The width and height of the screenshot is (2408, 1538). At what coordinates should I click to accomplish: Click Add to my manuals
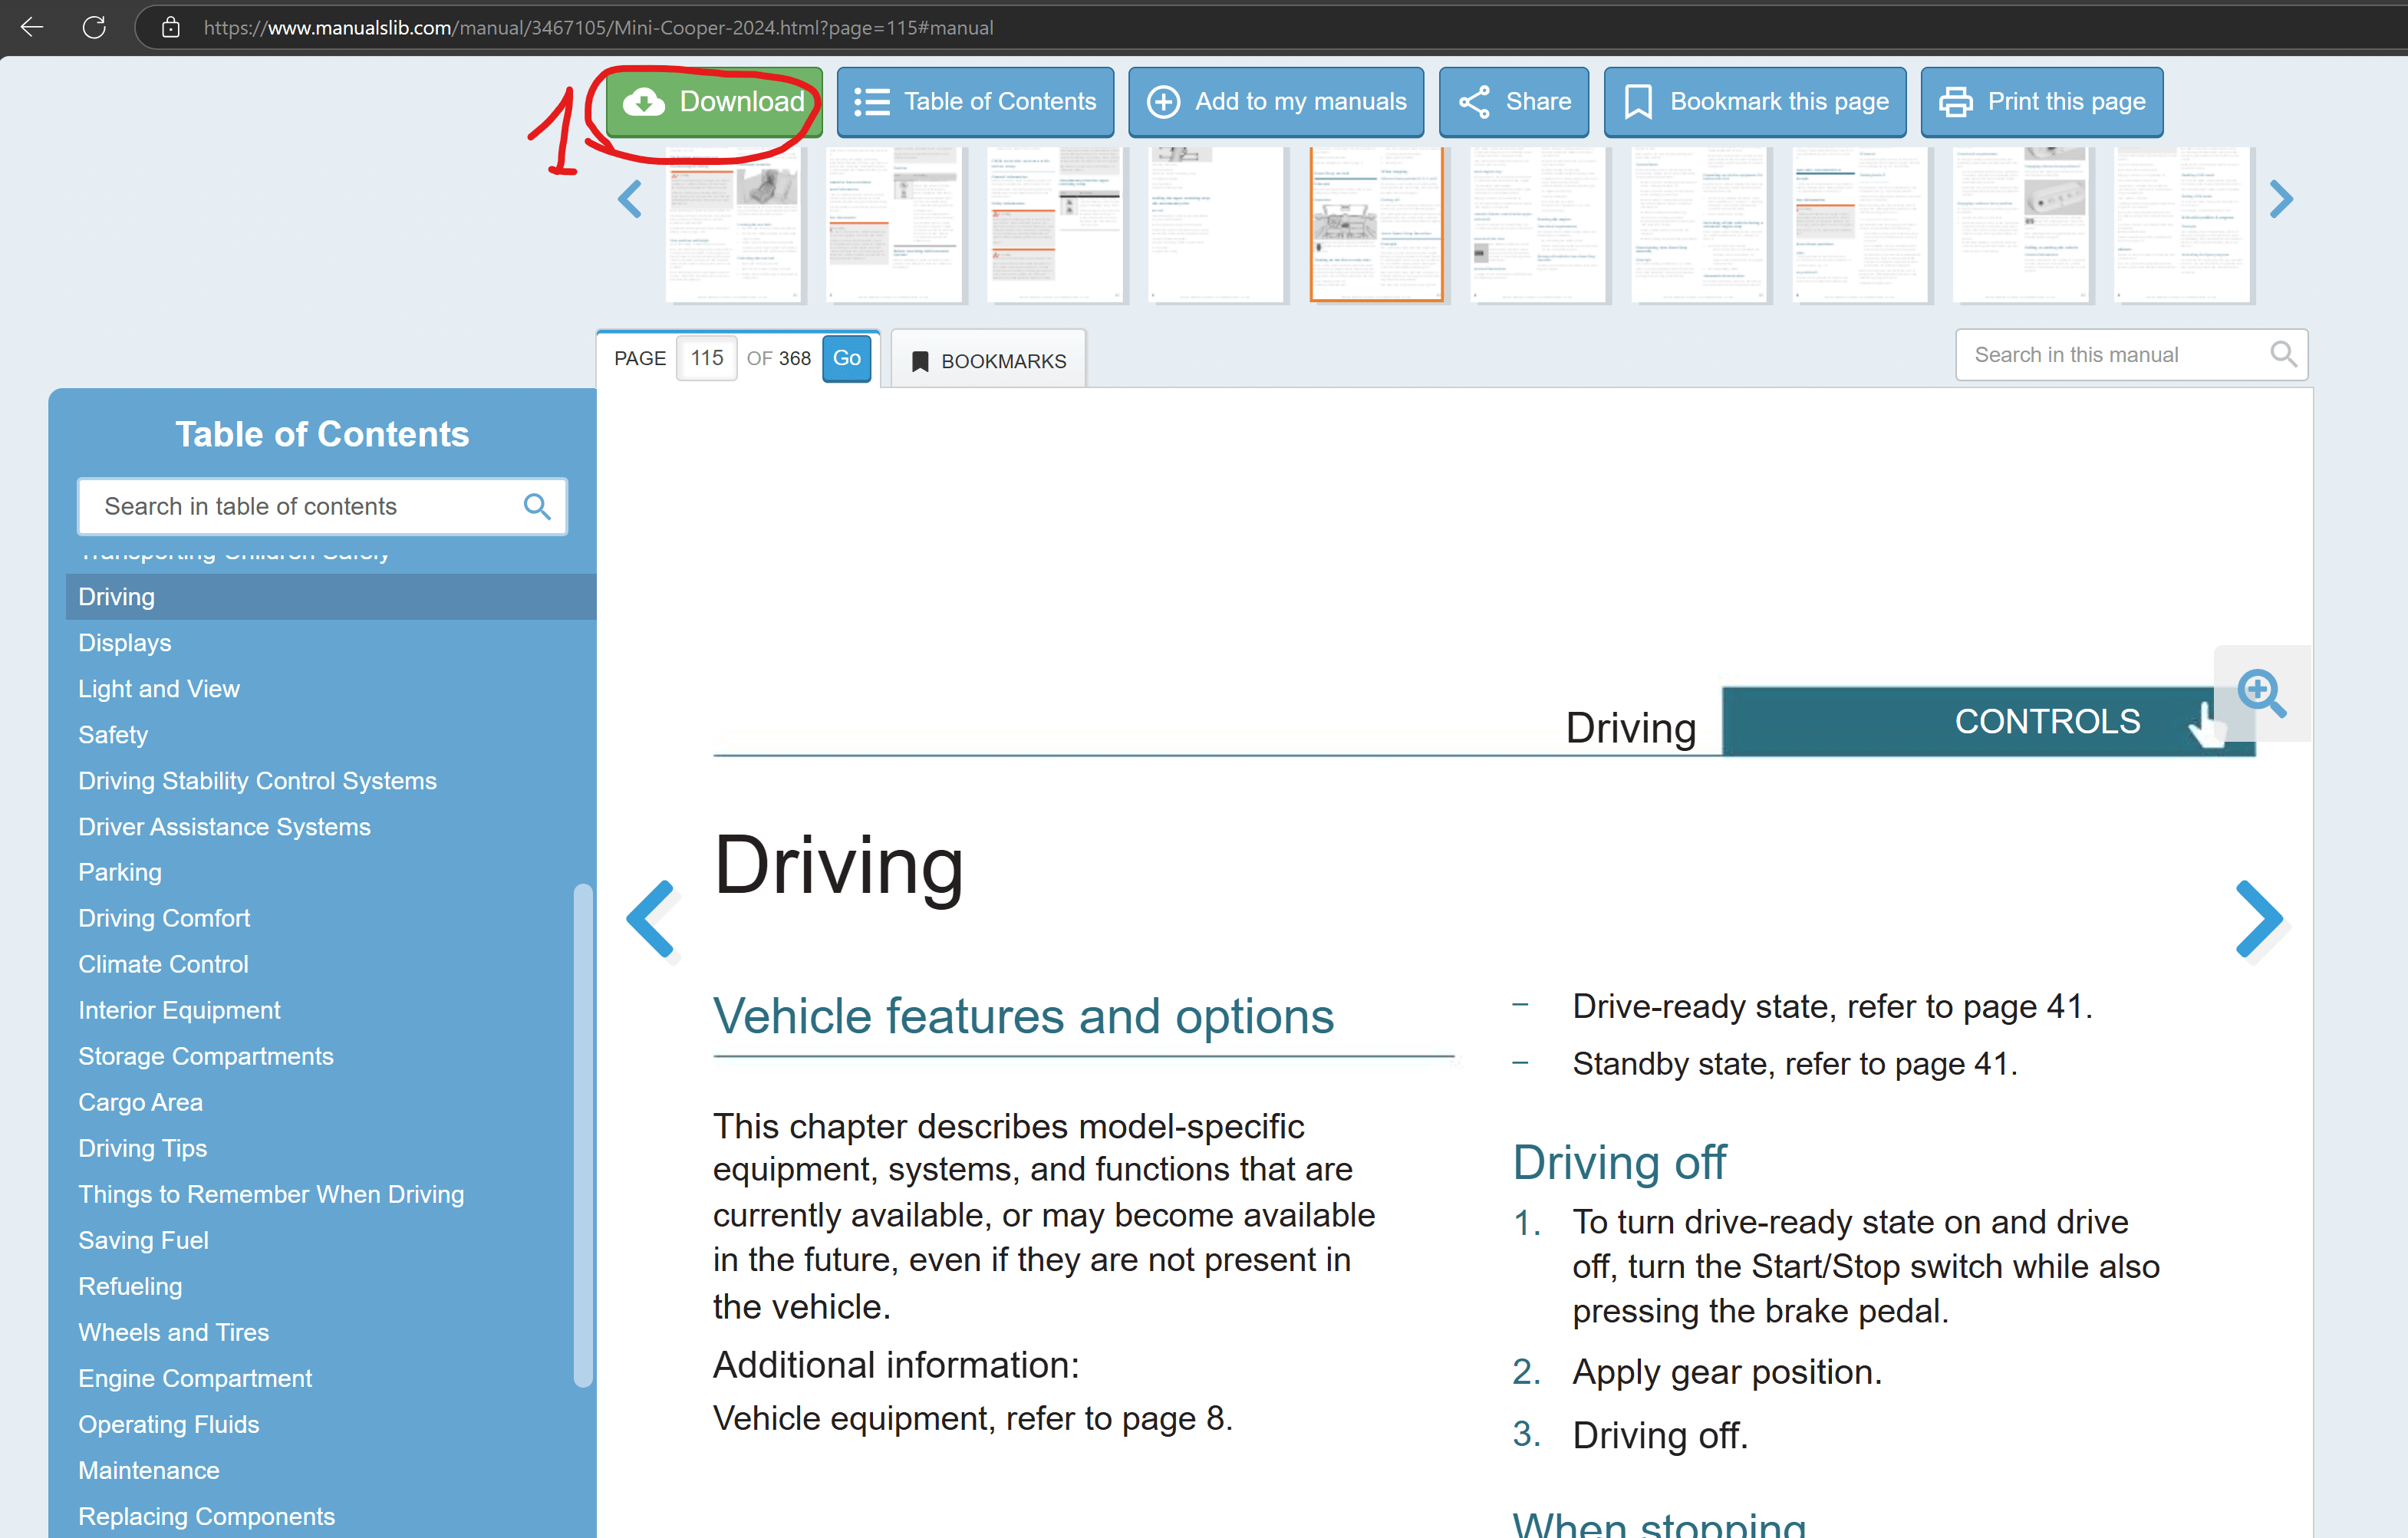(1276, 102)
